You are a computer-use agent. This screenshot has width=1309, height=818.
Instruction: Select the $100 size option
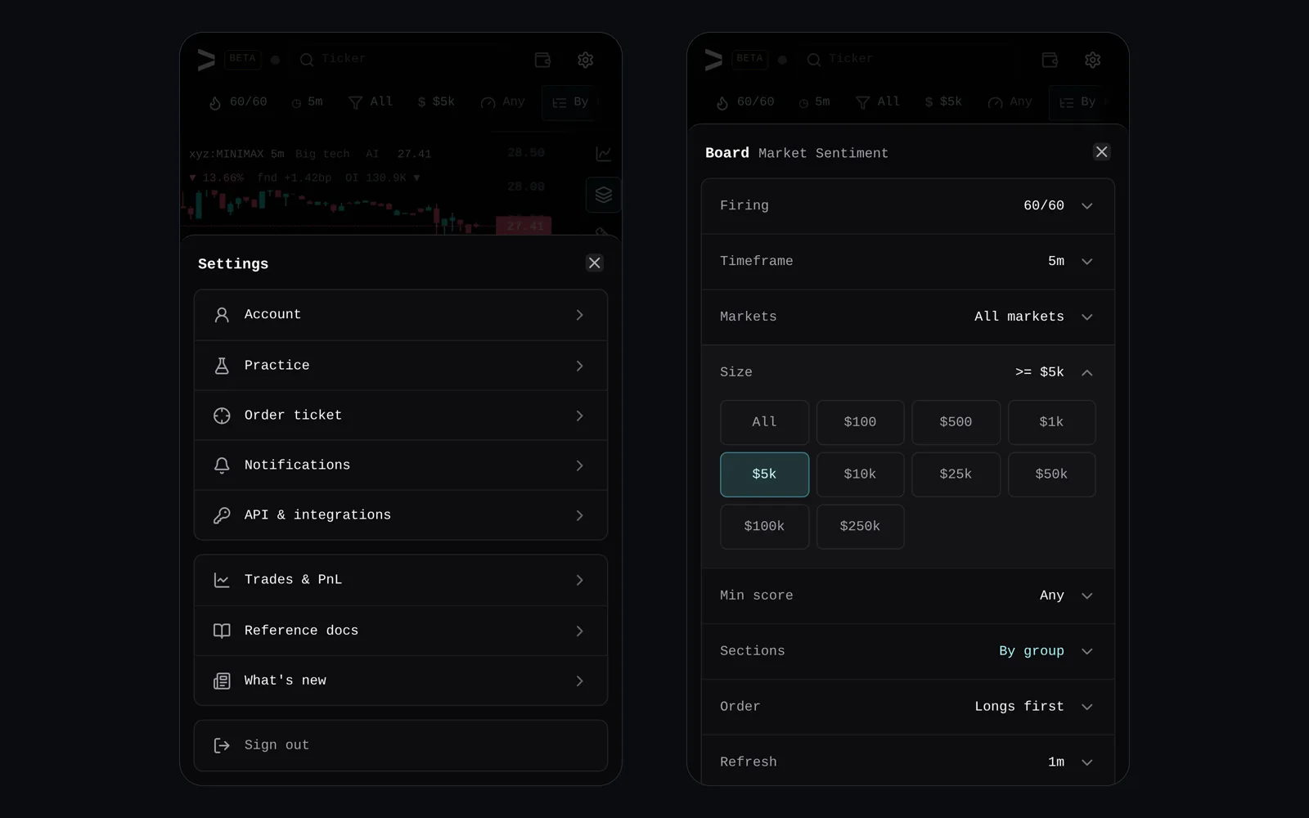coord(860,422)
